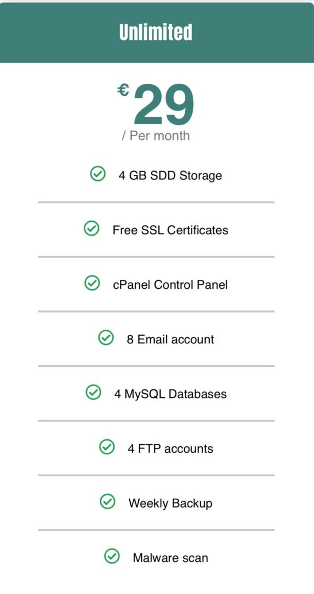Click the 4 GB SDD Storage text
Image resolution: width=314 pixels, height=594 pixels.
(x=170, y=175)
